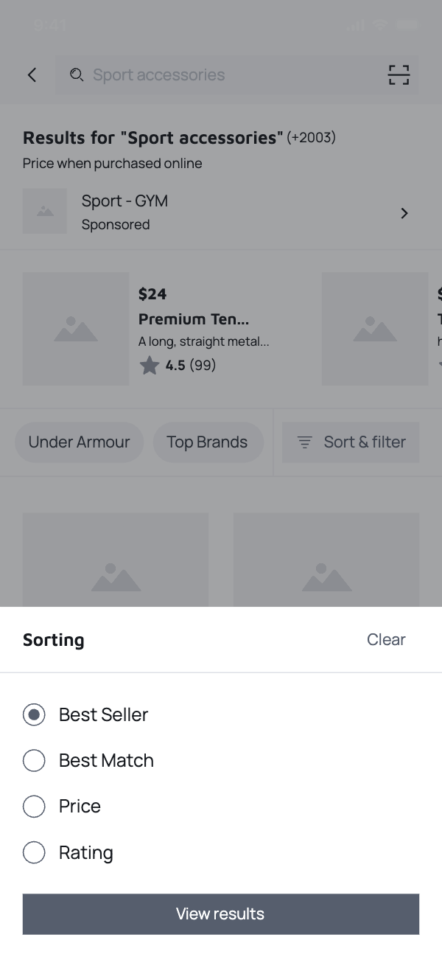
Task: Select the Under Armour filter chip
Action: click(x=79, y=442)
